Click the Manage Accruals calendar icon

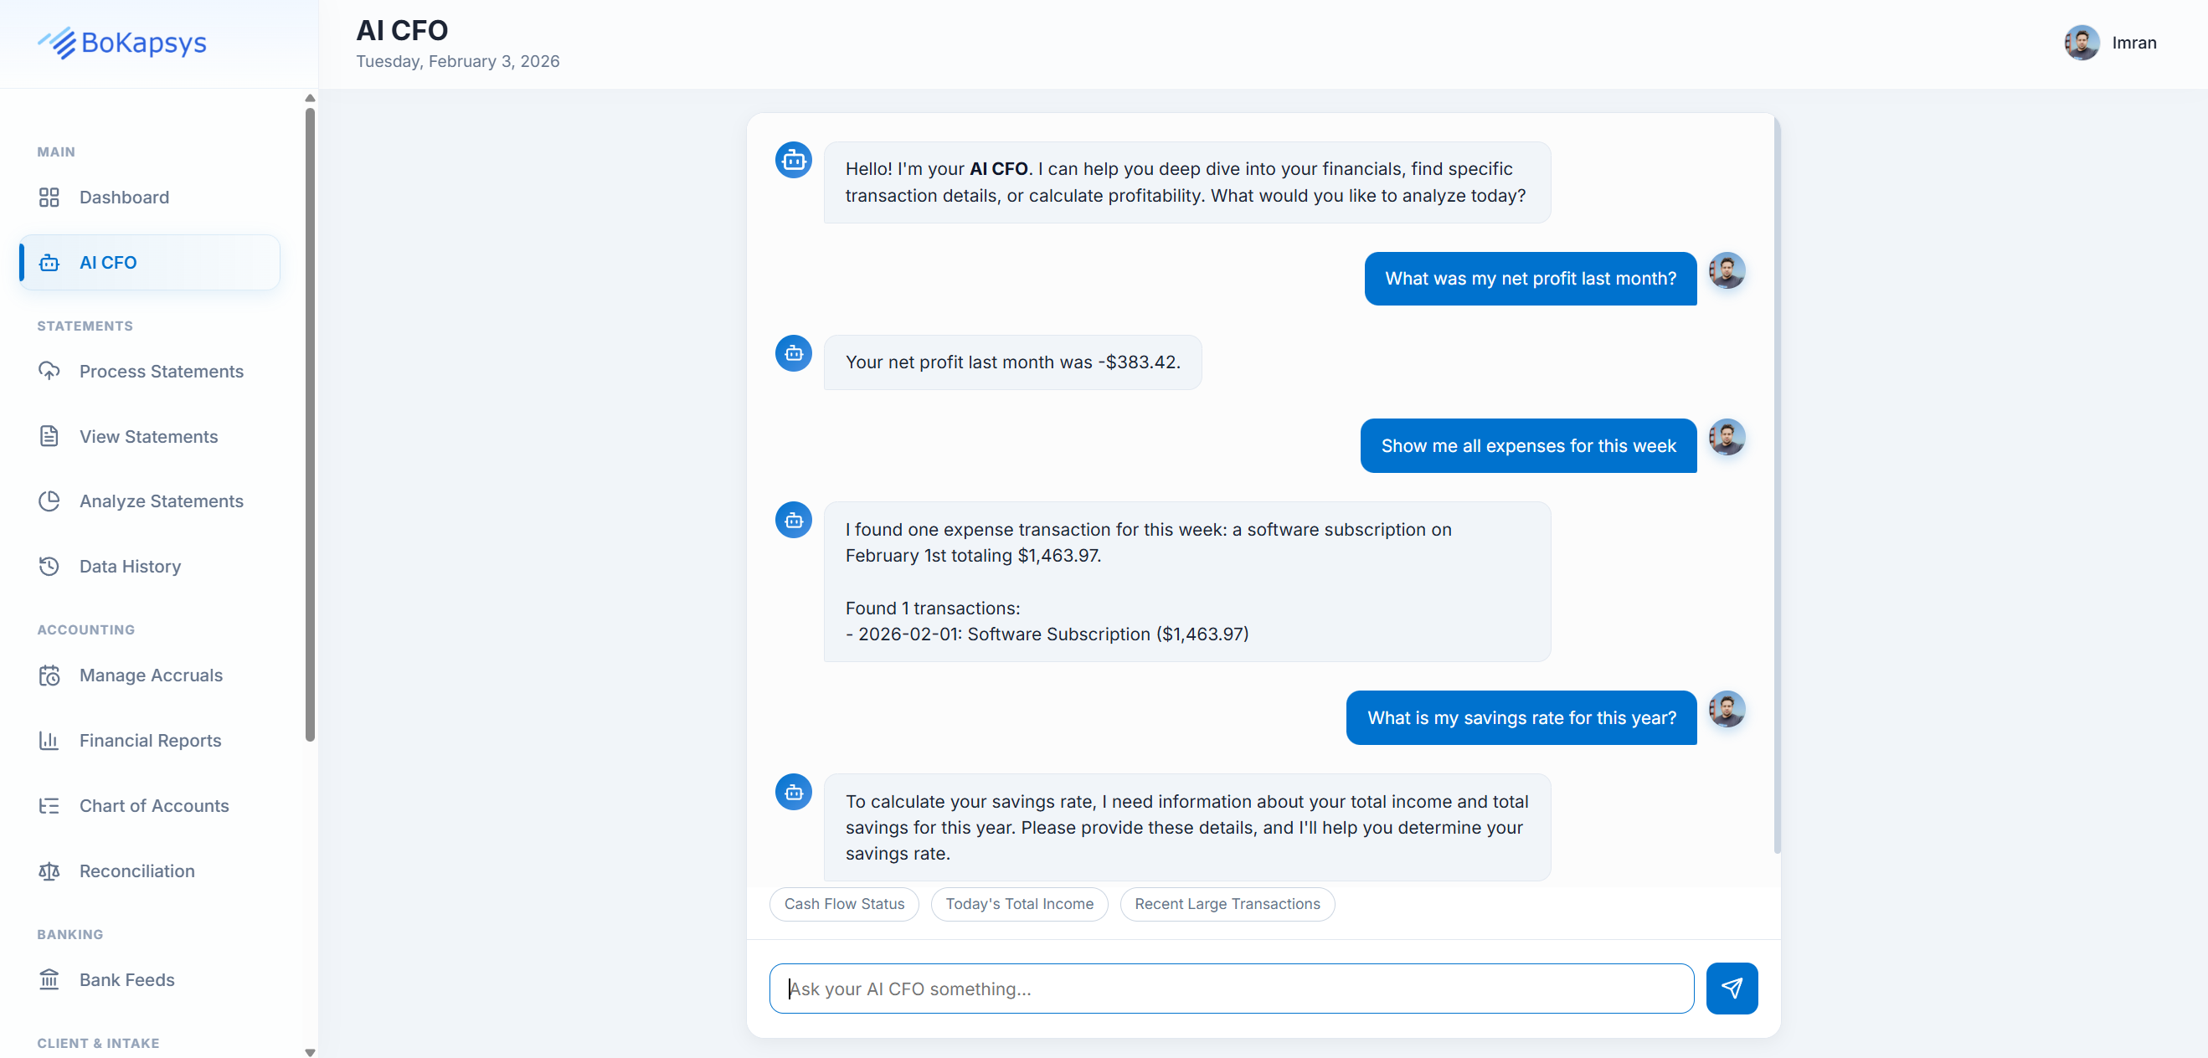tap(49, 675)
